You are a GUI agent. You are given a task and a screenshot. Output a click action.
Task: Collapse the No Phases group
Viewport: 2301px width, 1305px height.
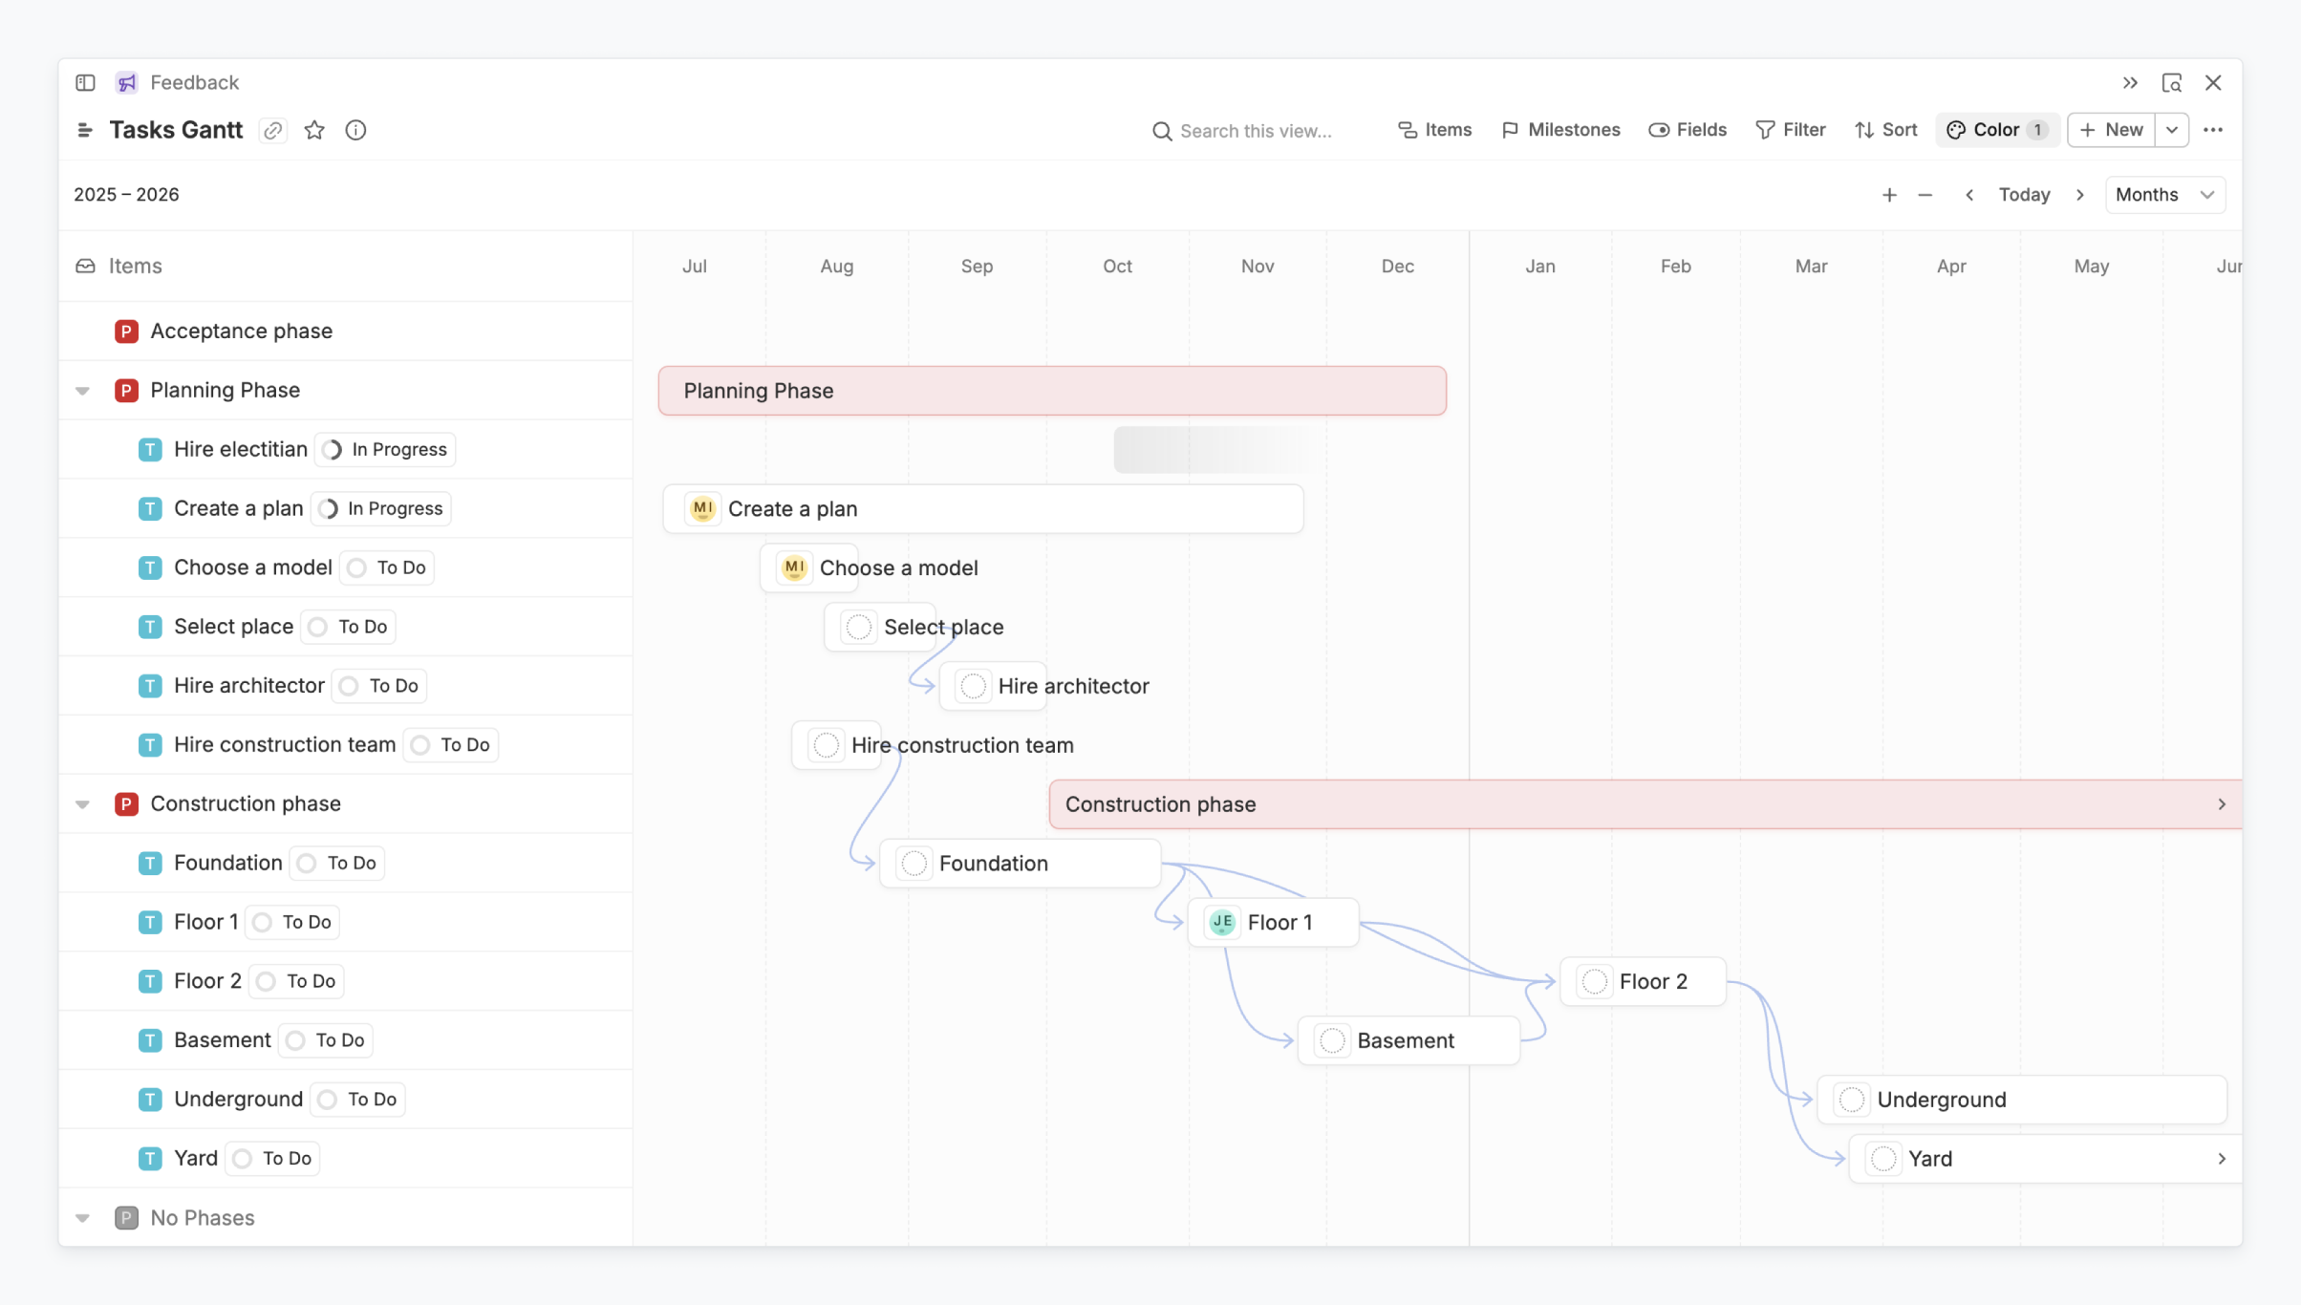[83, 1218]
